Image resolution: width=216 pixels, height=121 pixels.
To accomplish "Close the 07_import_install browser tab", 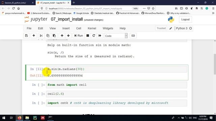I will click(68, 3).
